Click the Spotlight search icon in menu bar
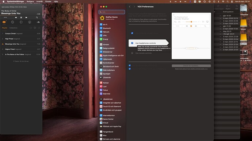Viewport: 252px width, 141px height. click(x=228, y=1)
